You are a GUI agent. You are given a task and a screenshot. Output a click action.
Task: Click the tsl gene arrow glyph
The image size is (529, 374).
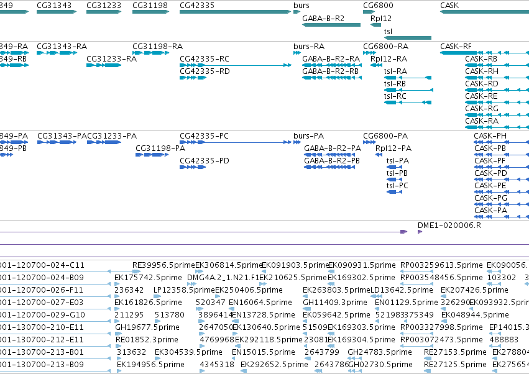(408, 38)
